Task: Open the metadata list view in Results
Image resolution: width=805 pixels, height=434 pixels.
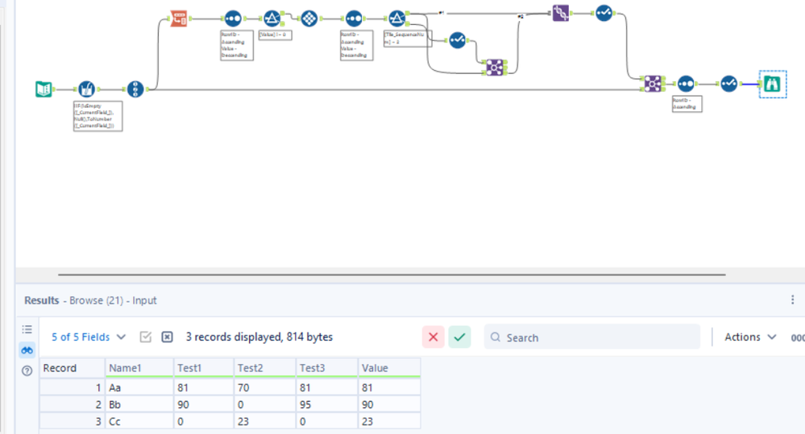Action: (27, 329)
